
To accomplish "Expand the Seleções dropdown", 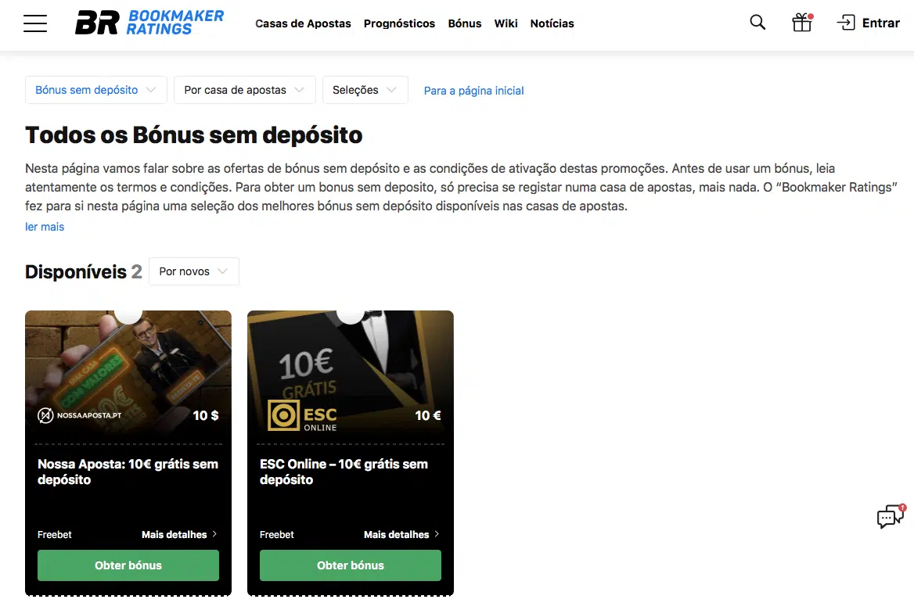I will [x=365, y=90].
